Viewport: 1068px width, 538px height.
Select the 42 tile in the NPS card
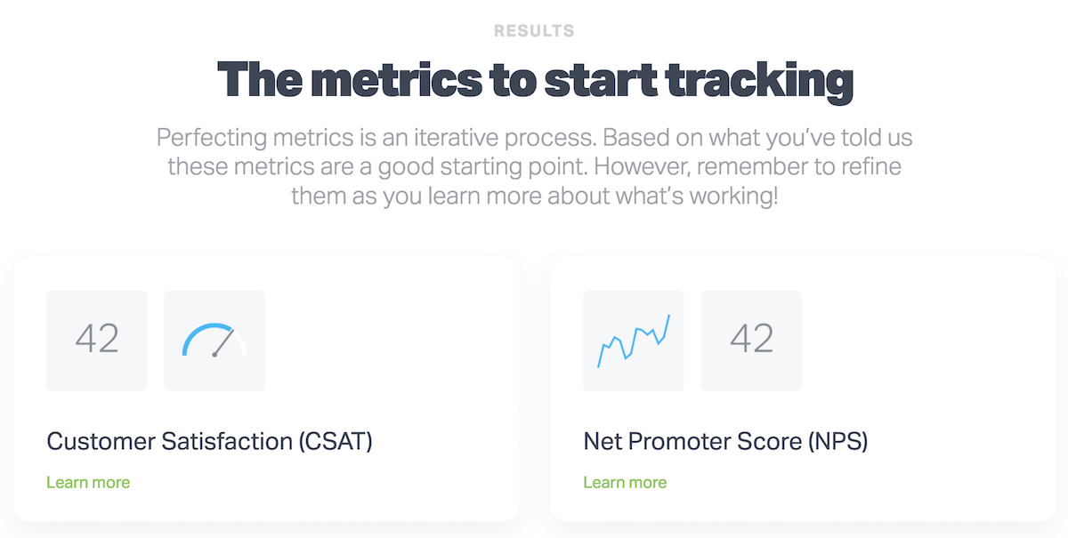click(751, 341)
